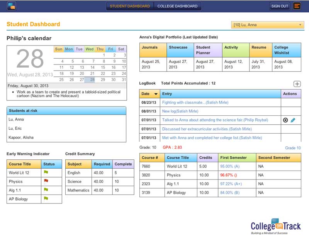Click the Status column header in Early Warning
309x237 pixels.
pos(51,164)
